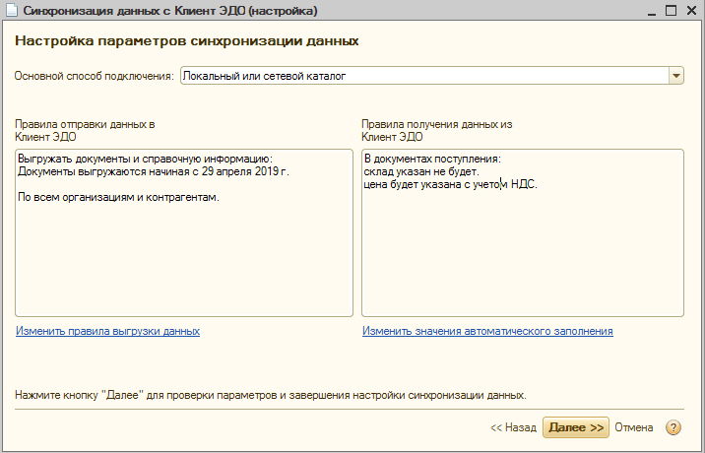Maximize the synchronization settings window

(670, 11)
